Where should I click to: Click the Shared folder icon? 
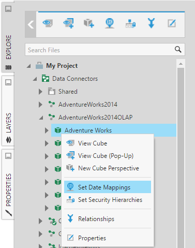coord(52,92)
